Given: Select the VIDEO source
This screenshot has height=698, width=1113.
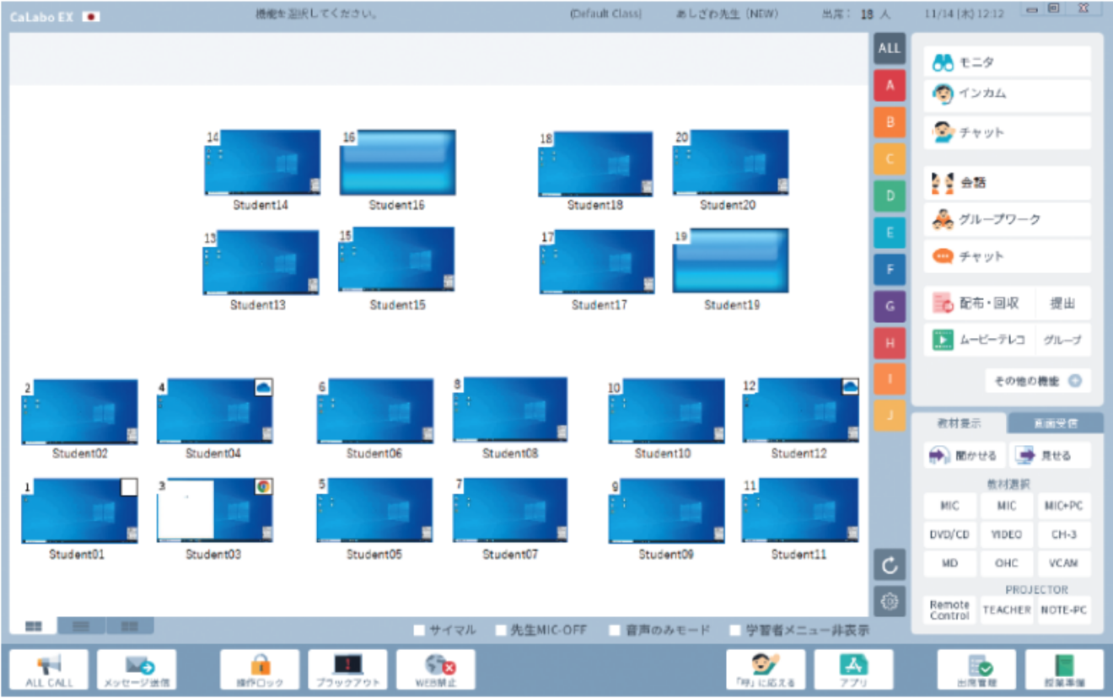Looking at the screenshot, I should pos(1007,534).
